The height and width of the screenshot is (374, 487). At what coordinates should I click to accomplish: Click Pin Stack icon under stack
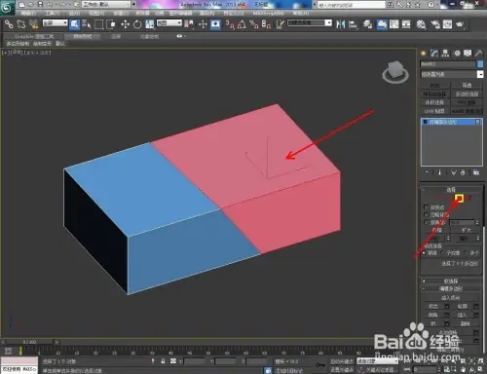click(x=427, y=172)
